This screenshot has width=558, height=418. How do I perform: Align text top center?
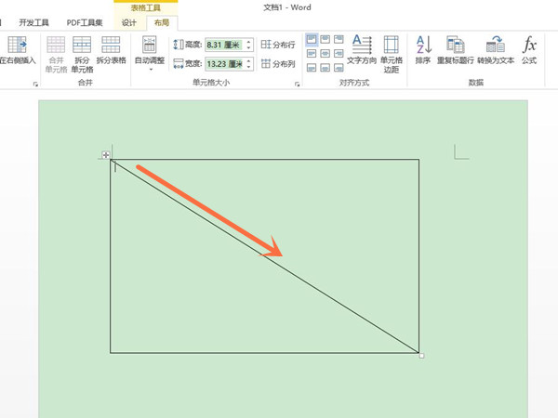click(x=325, y=39)
